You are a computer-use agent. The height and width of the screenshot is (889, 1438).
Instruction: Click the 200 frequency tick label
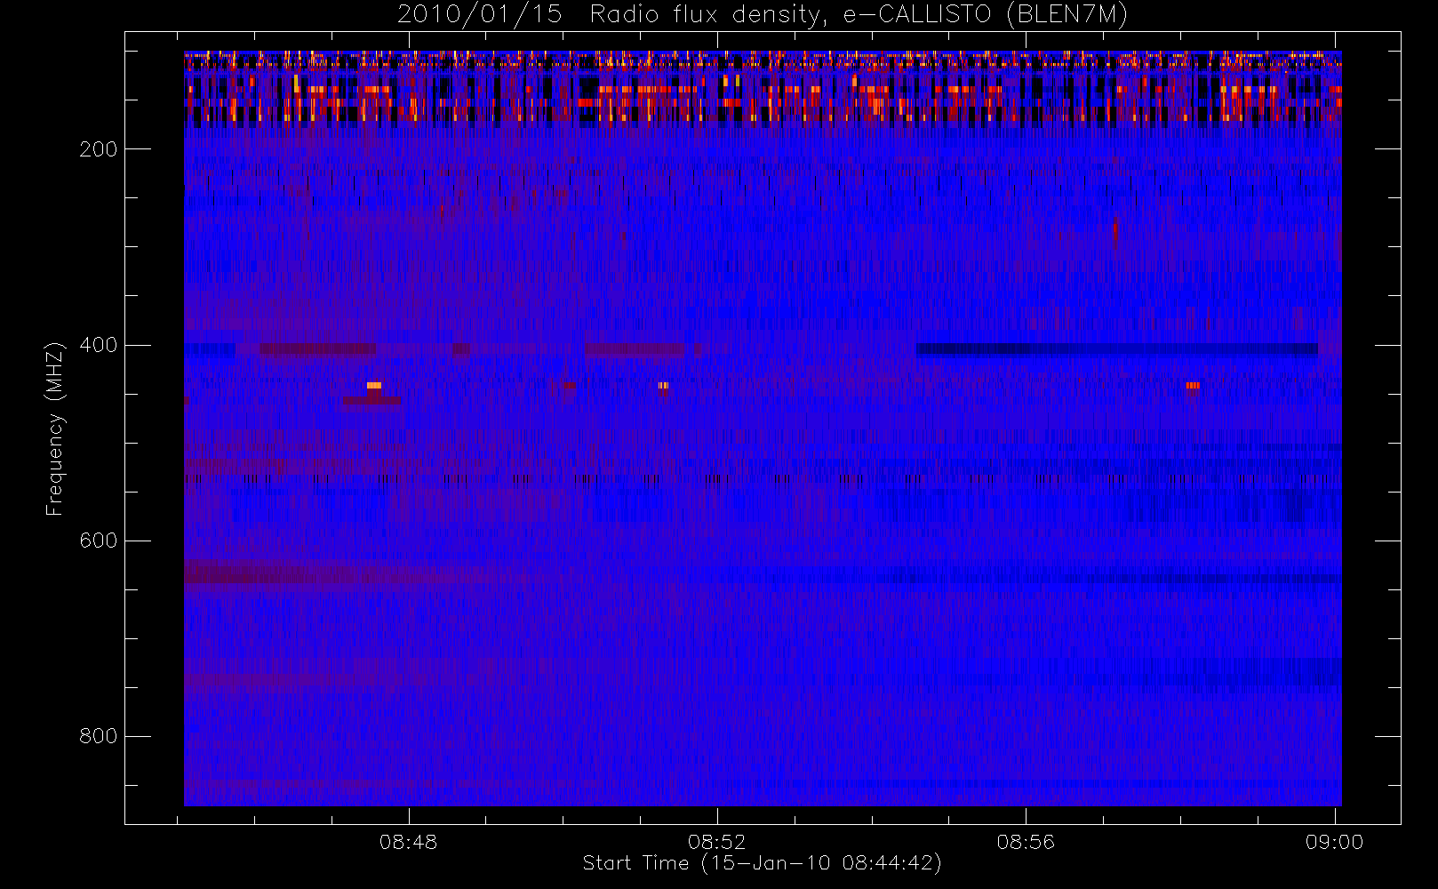coord(98,149)
